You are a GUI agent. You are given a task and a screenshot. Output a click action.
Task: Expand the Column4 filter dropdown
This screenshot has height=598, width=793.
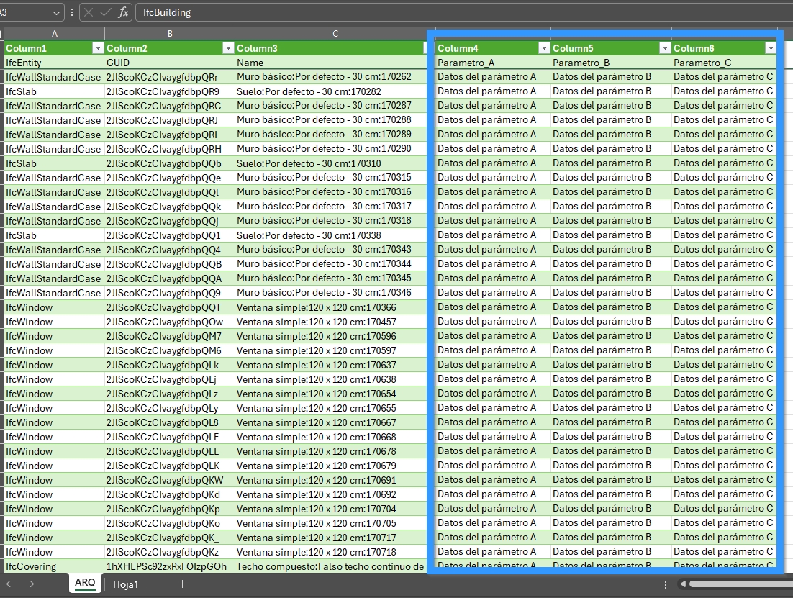point(544,48)
